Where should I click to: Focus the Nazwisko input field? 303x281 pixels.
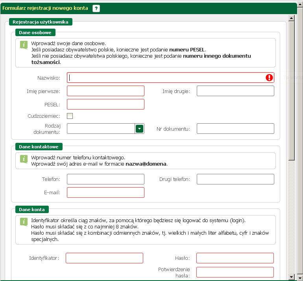tap(170, 78)
